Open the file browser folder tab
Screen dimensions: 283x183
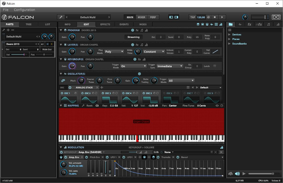[x=231, y=24]
